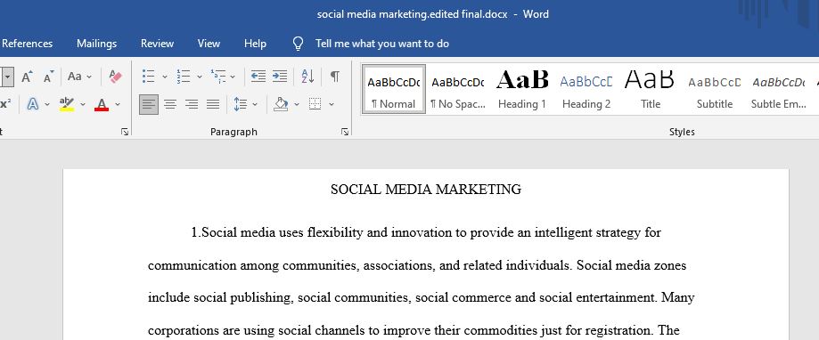Expand the Bullets library dropdown
This screenshot has height=340, width=819.
coord(165,77)
